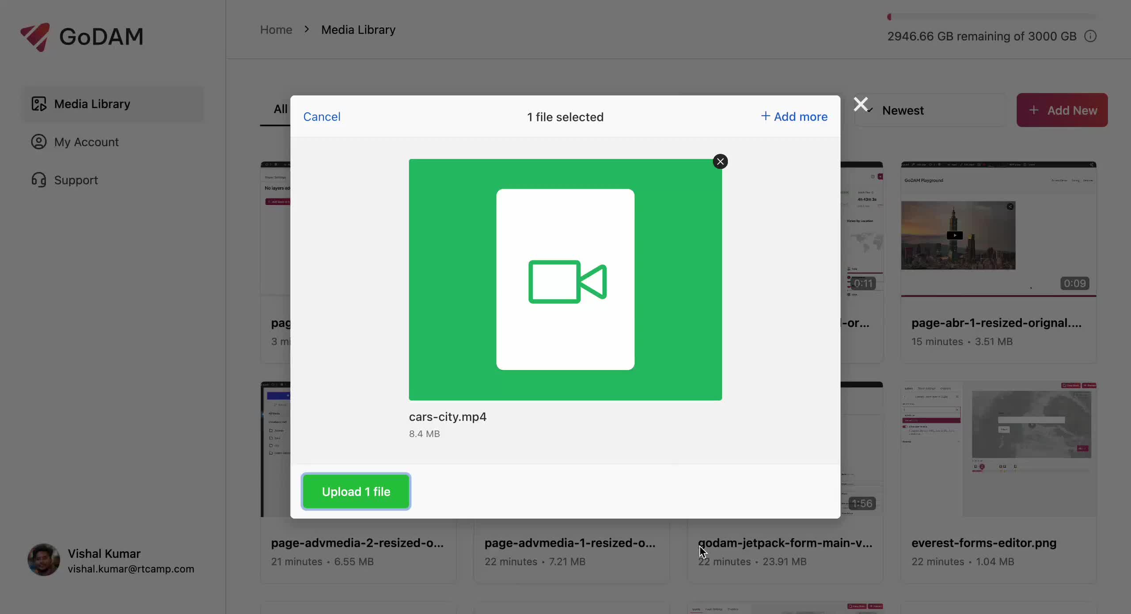The height and width of the screenshot is (614, 1131).
Task: Remove cars-city.mp4 using its X icon
Action: point(720,161)
